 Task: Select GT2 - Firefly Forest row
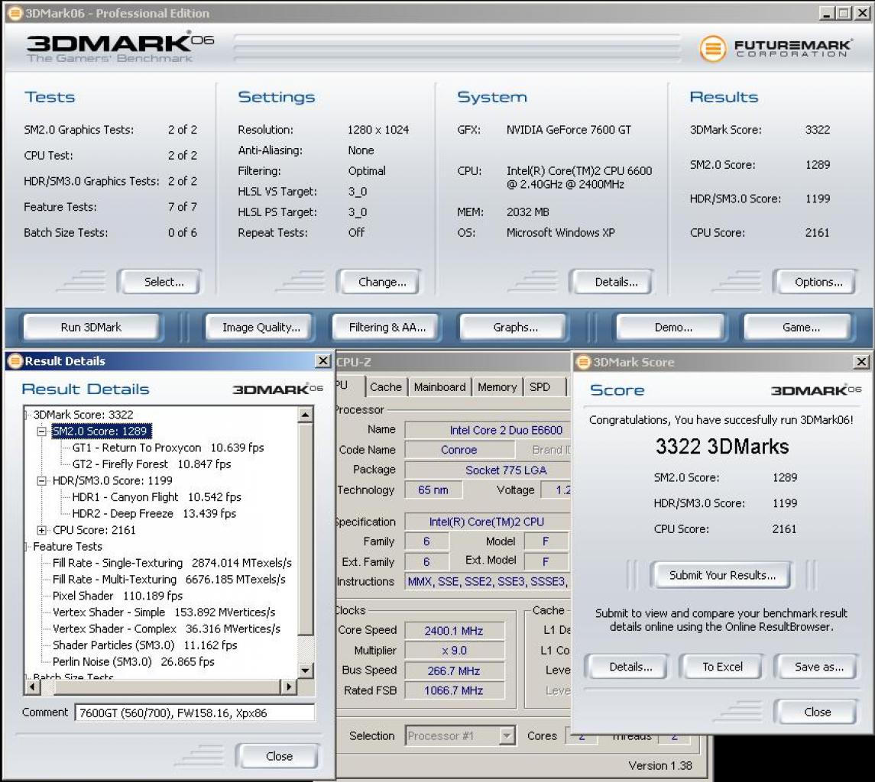click(151, 464)
